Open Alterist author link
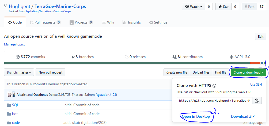 coord(22,95)
